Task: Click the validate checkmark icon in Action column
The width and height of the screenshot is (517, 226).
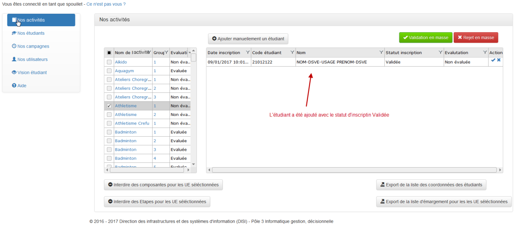Action: tap(493, 60)
